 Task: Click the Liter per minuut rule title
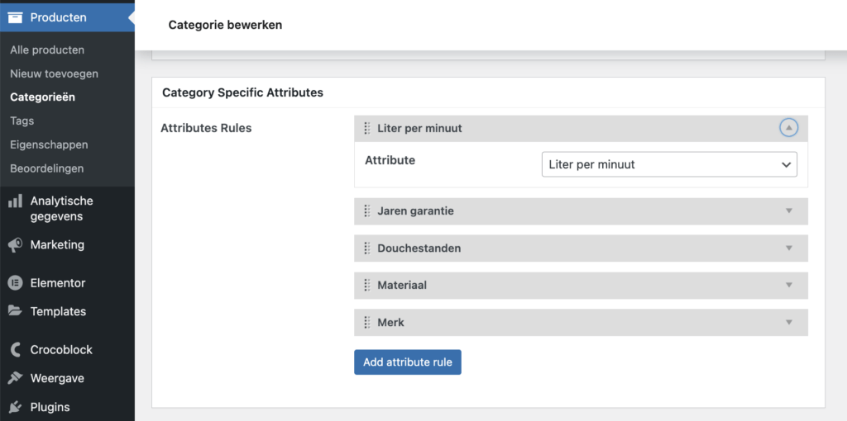tap(419, 129)
